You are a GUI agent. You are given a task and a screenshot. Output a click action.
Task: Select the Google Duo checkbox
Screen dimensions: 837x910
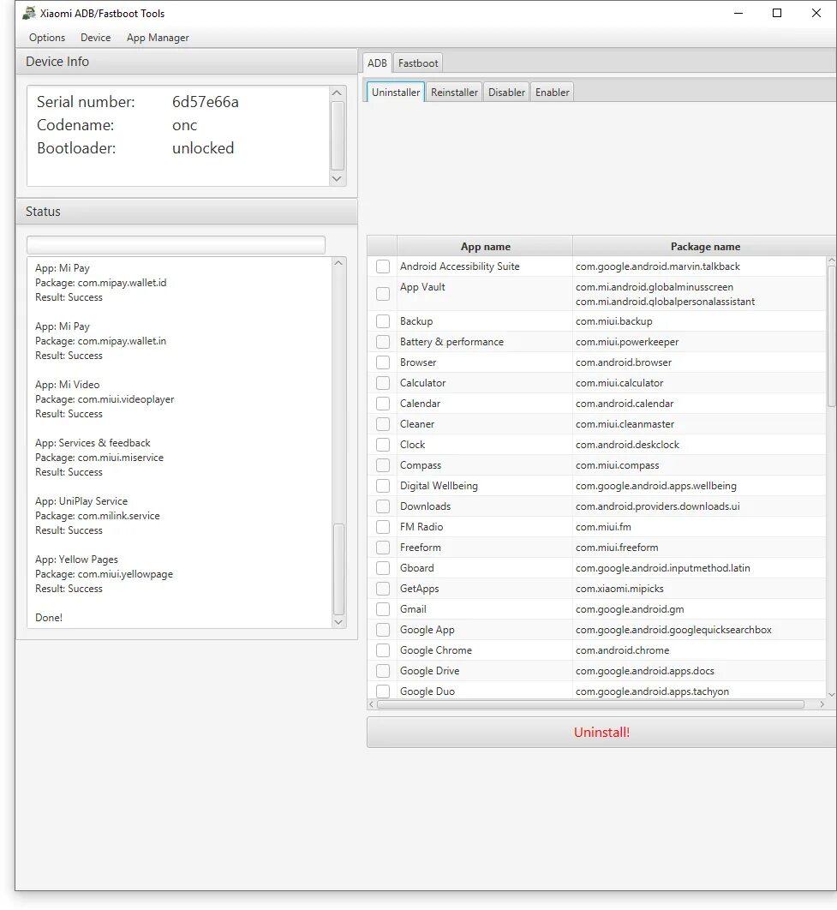383,691
